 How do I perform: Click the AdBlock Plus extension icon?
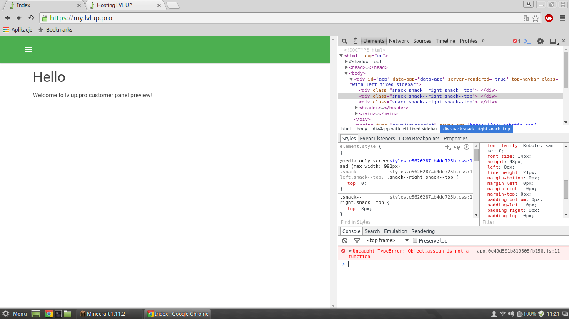(x=549, y=18)
